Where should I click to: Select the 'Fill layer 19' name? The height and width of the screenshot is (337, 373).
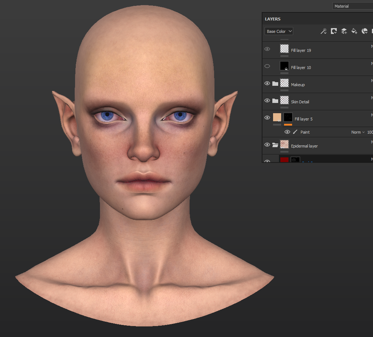301,50
